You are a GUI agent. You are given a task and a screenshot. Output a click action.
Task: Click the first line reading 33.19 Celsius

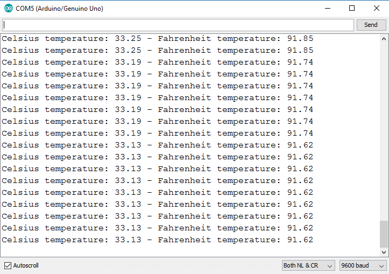point(157,62)
